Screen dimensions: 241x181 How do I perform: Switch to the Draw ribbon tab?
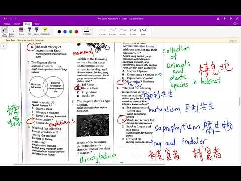(x=27, y=24)
